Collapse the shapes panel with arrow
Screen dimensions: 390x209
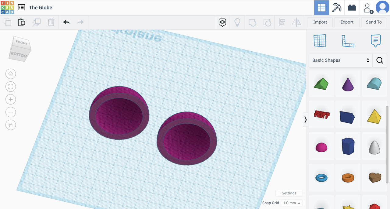click(305, 120)
